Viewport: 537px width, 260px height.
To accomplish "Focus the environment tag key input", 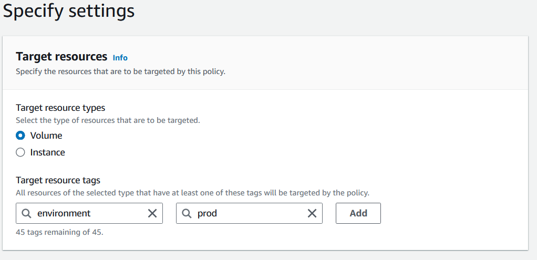I will [x=89, y=213].
